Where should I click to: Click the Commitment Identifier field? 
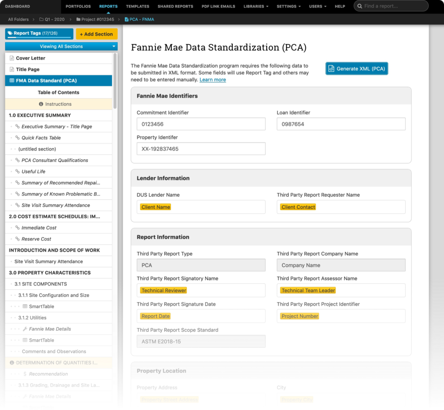(x=201, y=124)
